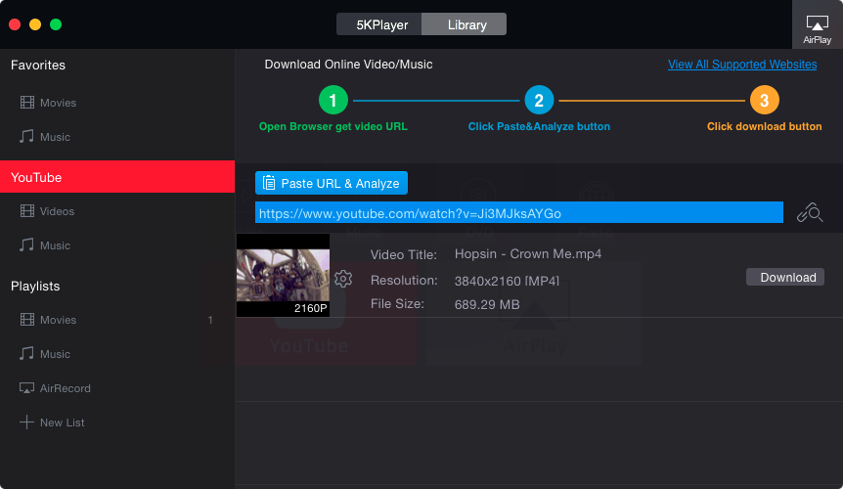Open View All Supported Websites link

(x=742, y=65)
